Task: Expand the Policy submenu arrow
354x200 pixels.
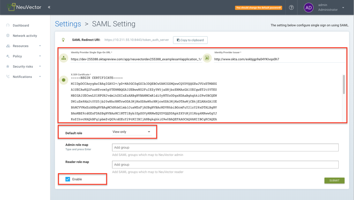Action: tap(40, 56)
